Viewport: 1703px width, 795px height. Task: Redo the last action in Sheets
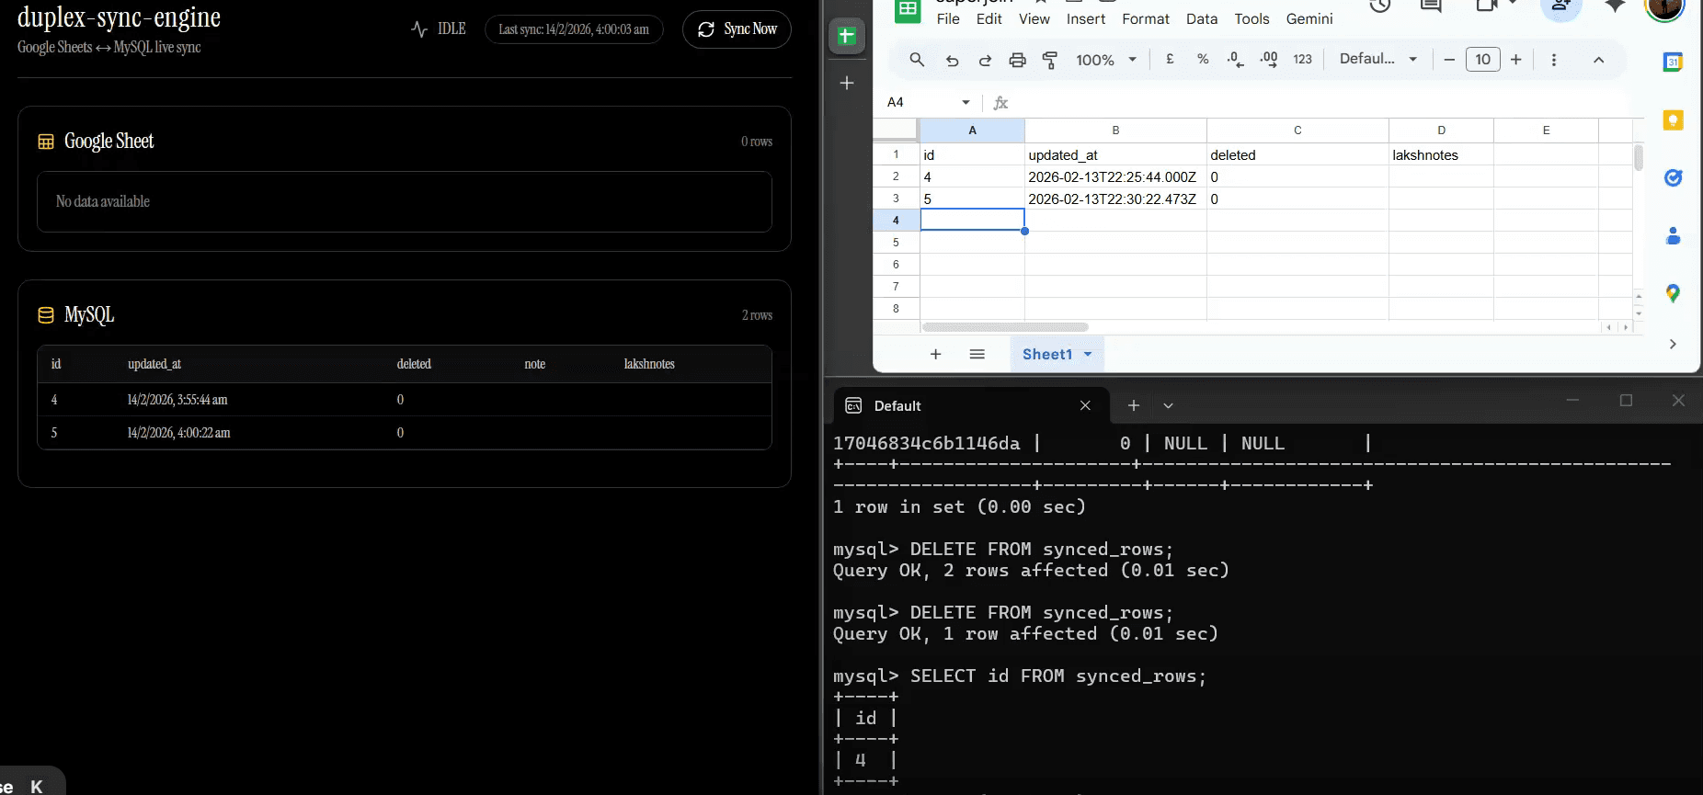tap(985, 60)
